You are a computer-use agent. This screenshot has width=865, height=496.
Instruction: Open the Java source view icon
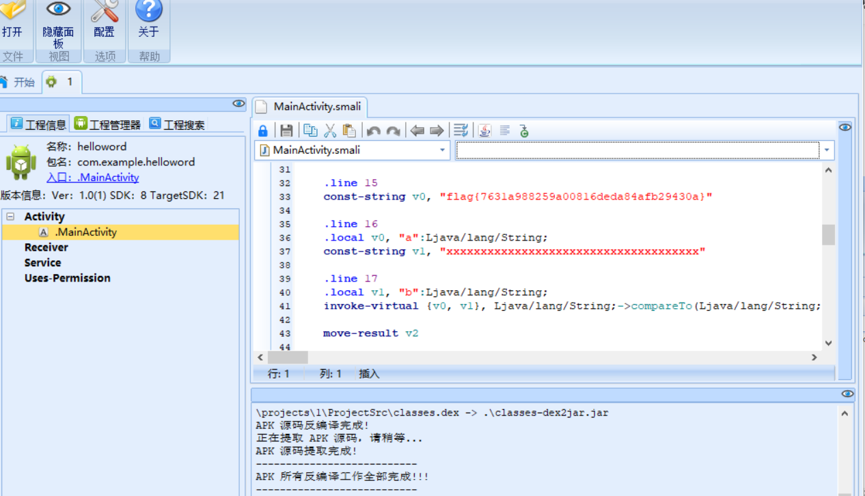tap(484, 130)
